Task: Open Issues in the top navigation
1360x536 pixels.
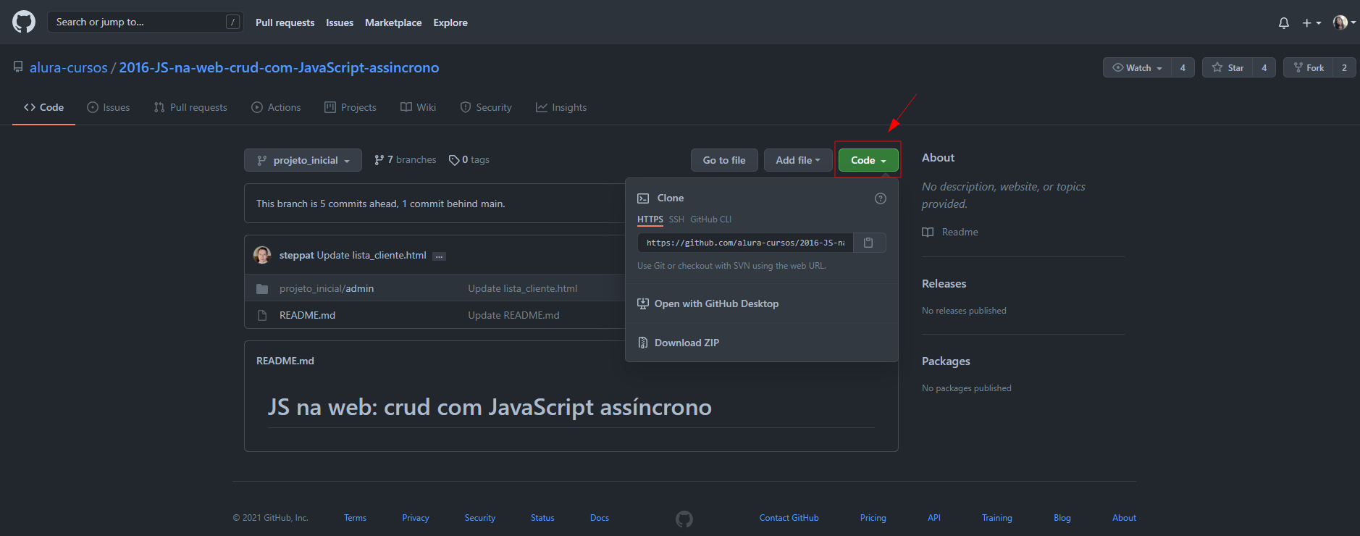Action: coord(340,22)
